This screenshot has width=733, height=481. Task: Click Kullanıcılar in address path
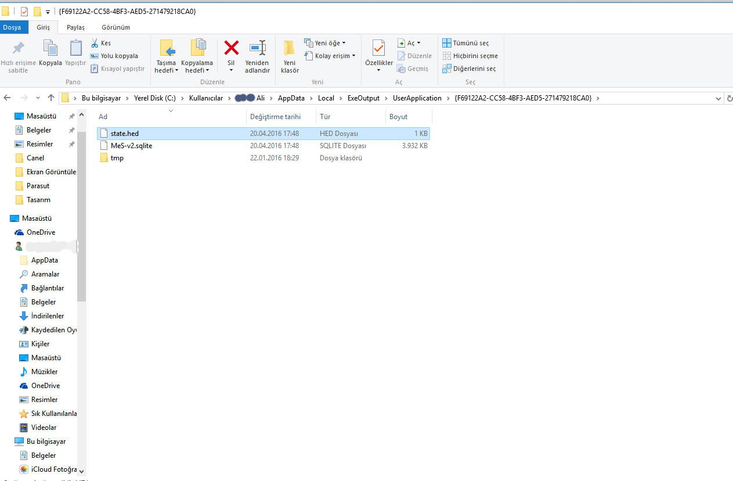tap(206, 98)
